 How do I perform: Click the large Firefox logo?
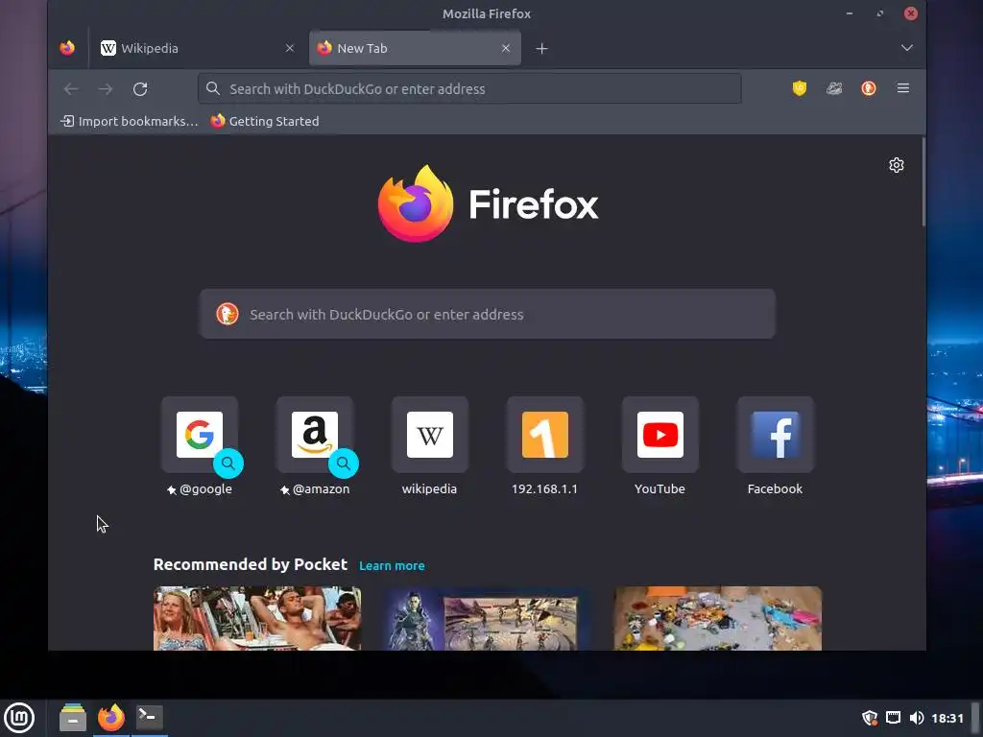point(415,203)
